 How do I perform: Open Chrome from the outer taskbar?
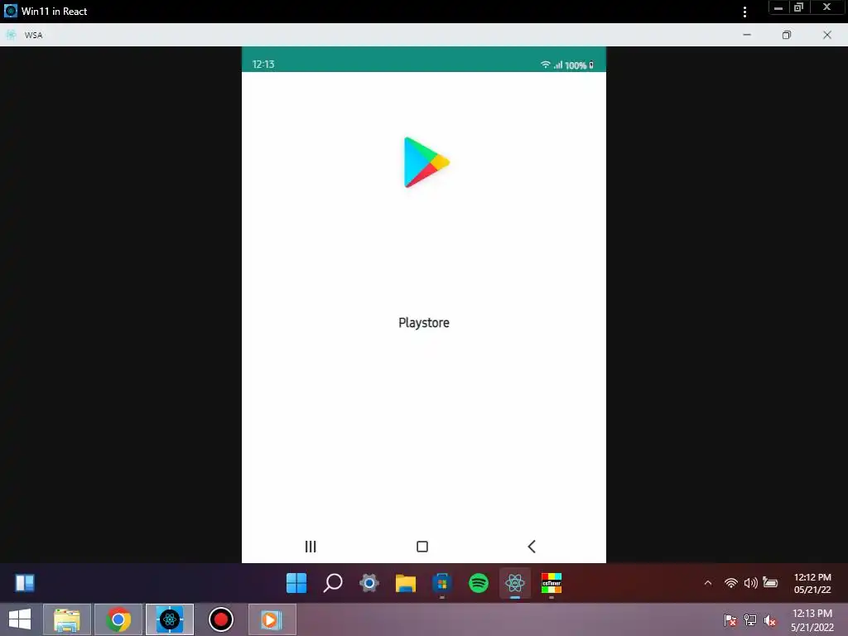pyautogui.click(x=118, y=619)
